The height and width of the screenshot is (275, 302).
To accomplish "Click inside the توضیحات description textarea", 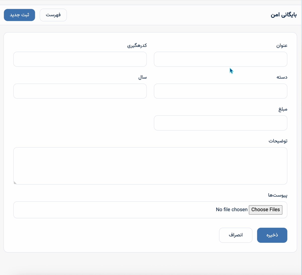I will (x=150, y=166).
